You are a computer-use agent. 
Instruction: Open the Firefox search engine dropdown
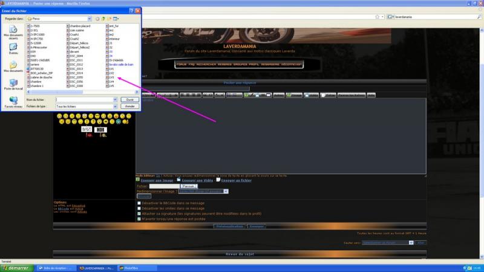click(390, 17)
